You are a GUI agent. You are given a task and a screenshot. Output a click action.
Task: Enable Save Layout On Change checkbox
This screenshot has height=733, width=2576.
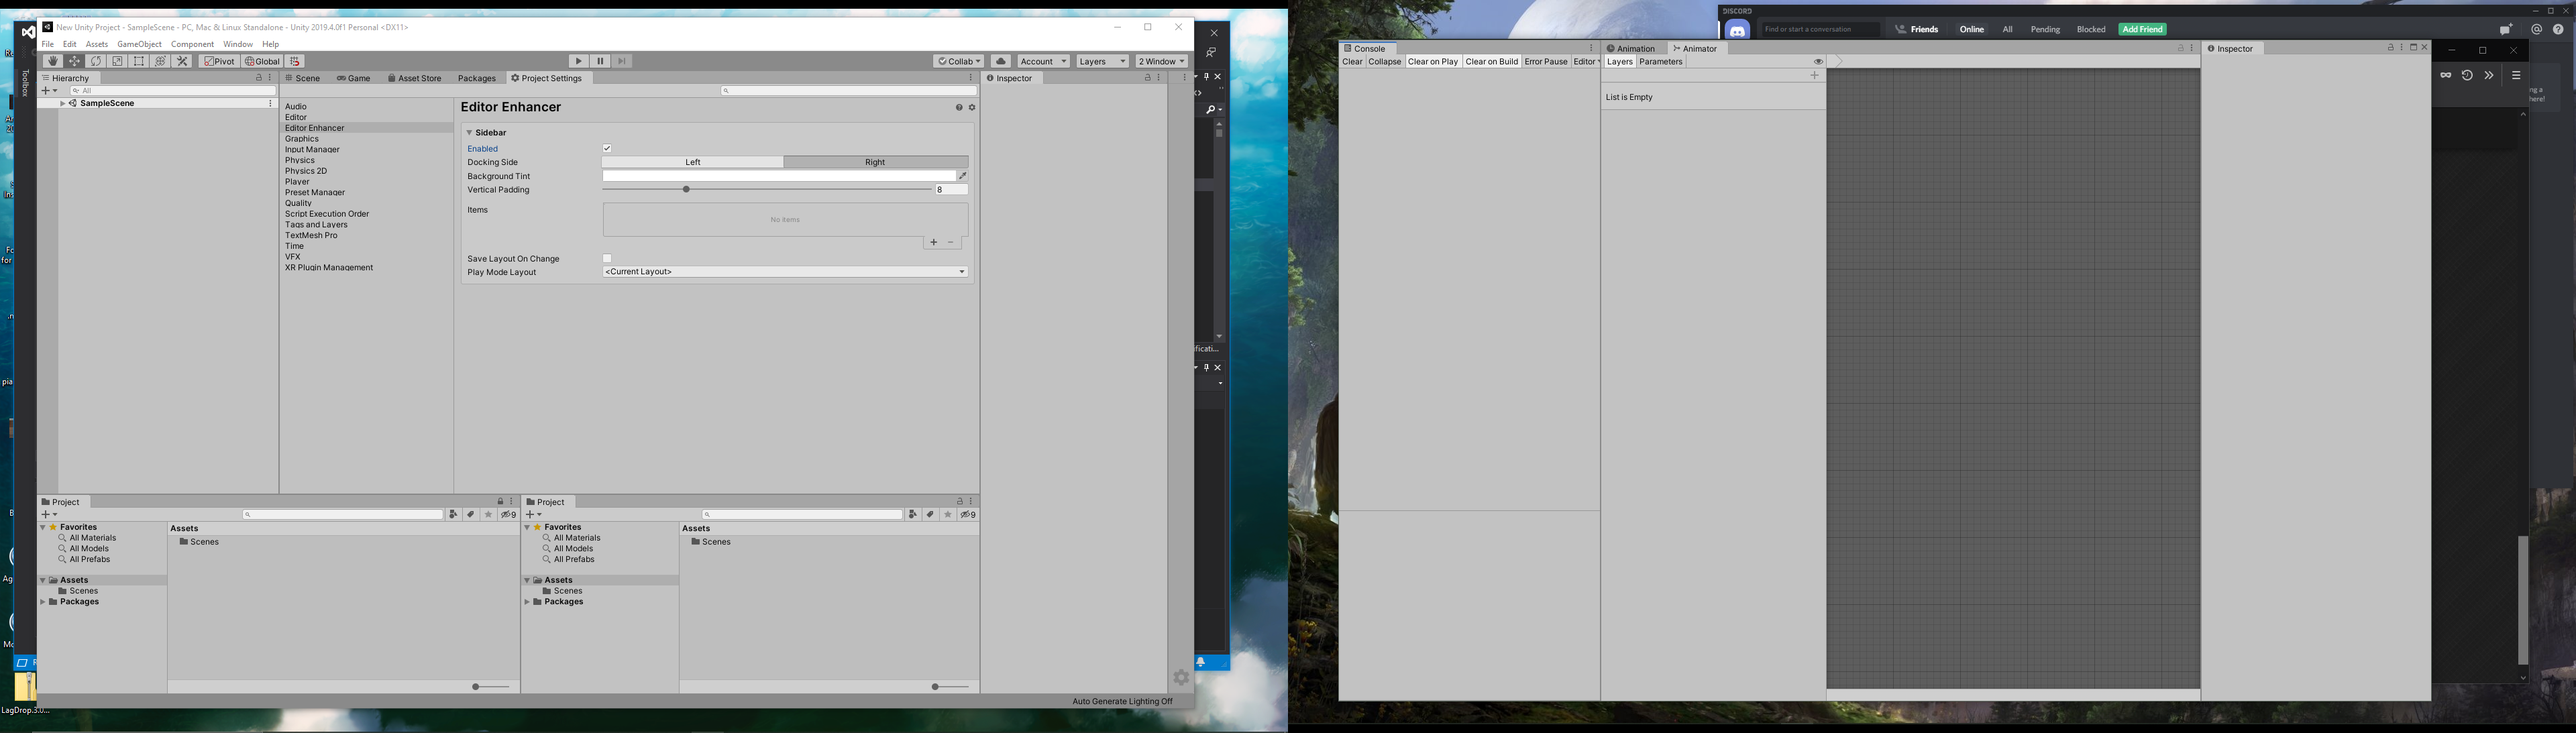point(607,258)
